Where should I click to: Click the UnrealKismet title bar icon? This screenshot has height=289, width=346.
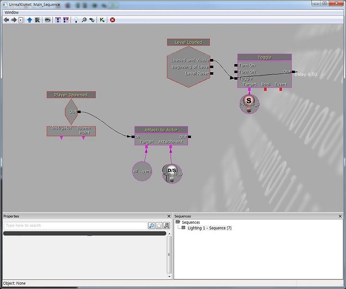click(x=4, y=4)
